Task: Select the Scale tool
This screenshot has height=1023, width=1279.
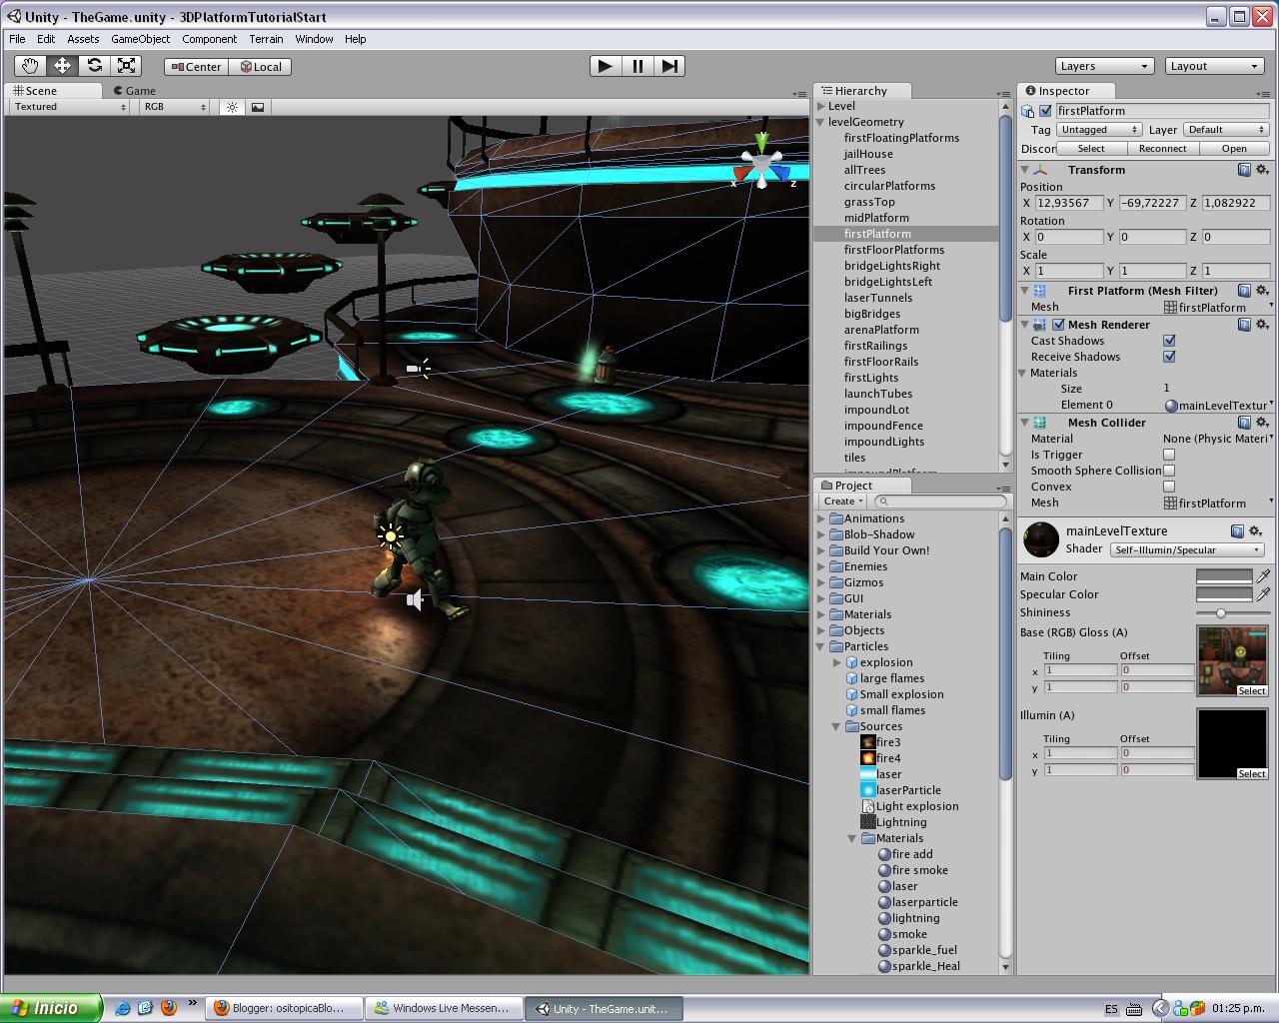Action: [x=127, y=65]
